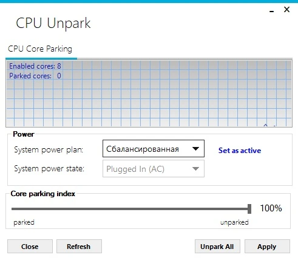Screen dimensions: 298x266
Task: Select the Enabled cores: 8 readout
Action: pyautogui.click(x=35, y=66)
